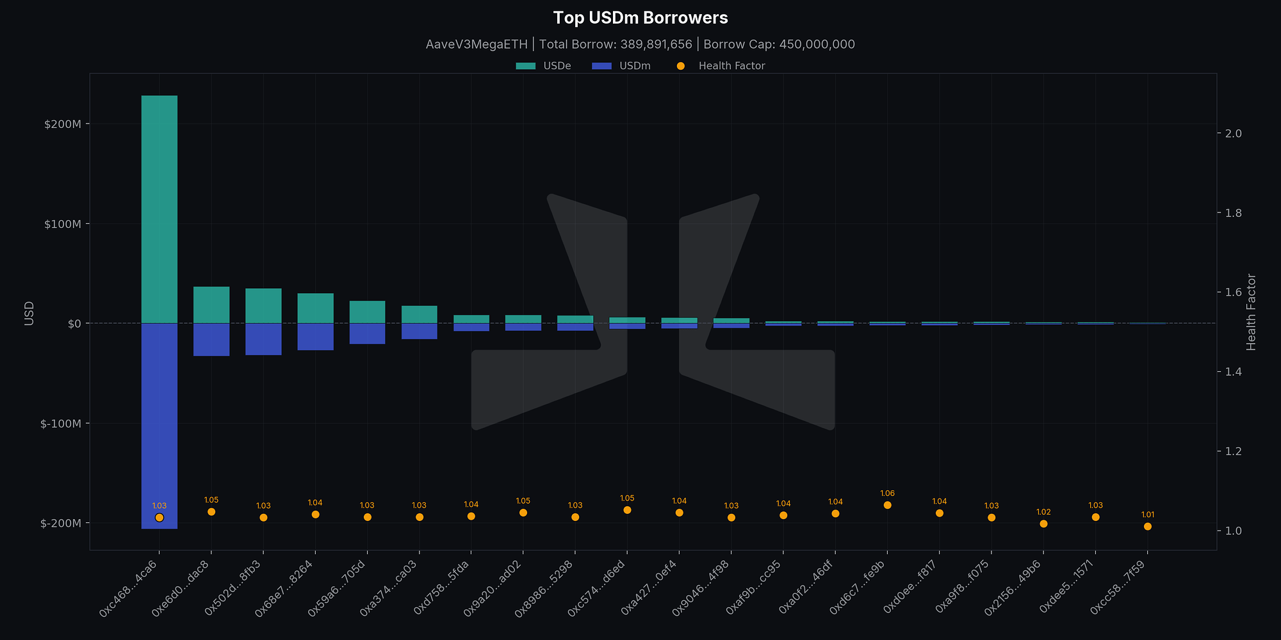Select the health factor dot for 0x68e7...8264
The image size is (1281, 640).
[x=315, y=514]
